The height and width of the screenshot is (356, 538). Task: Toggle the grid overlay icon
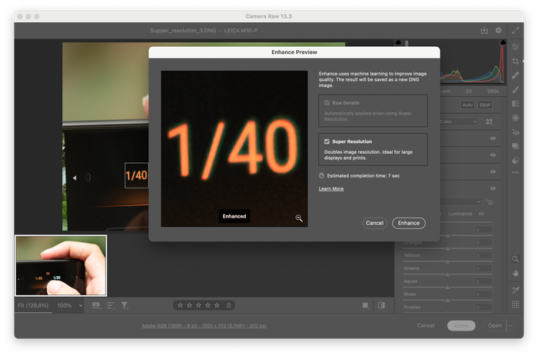(x=516, y=304)
